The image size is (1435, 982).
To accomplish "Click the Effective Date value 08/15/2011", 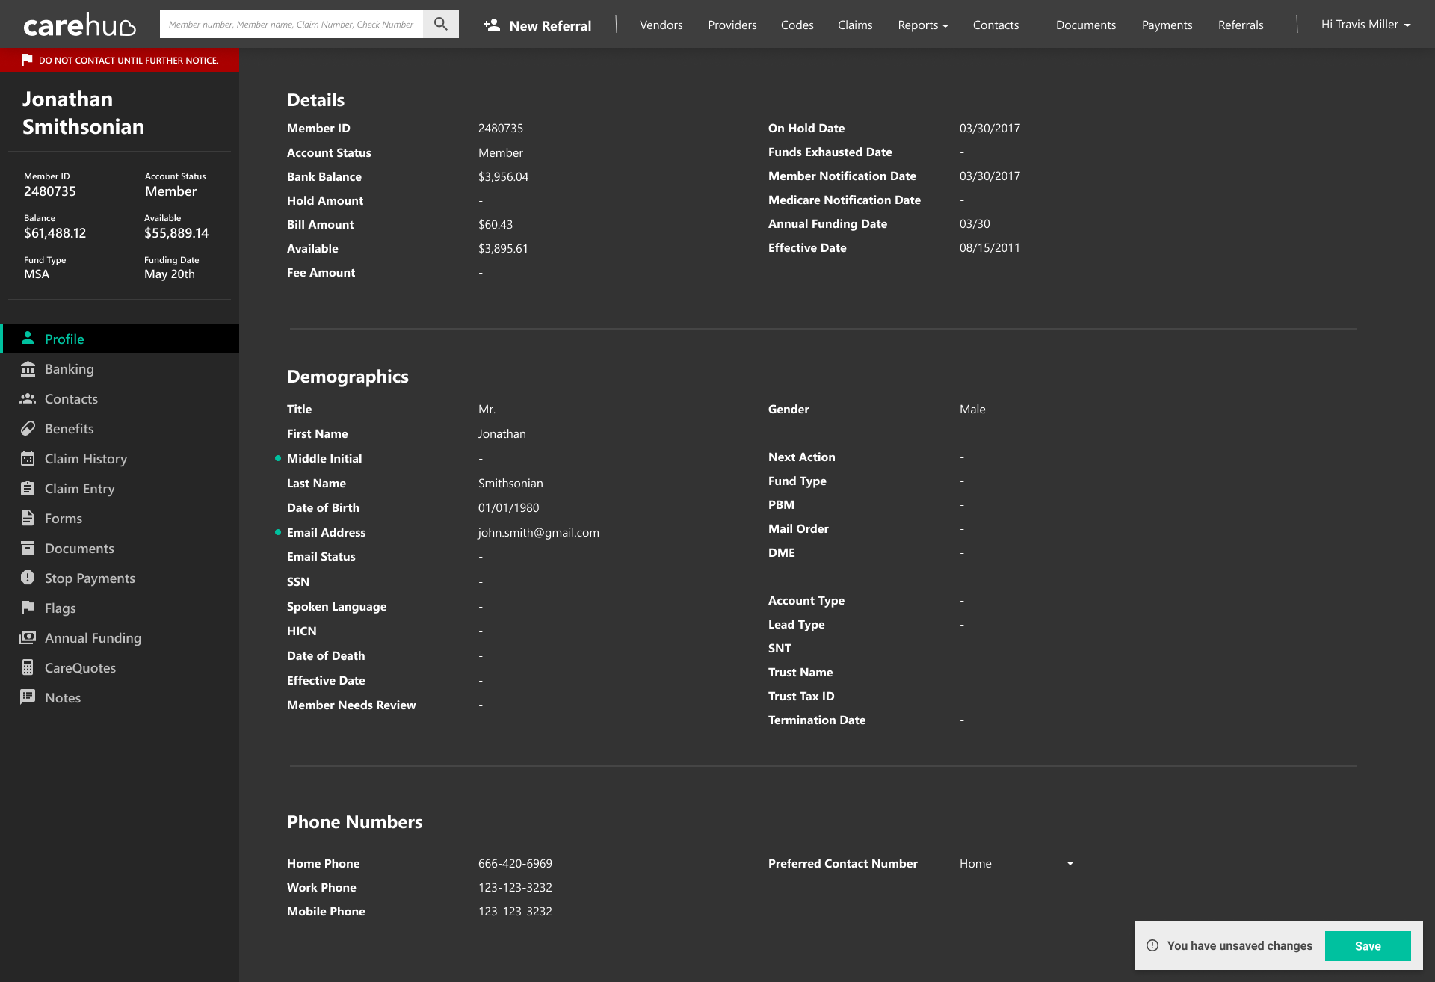I will (x=990, y=247).
